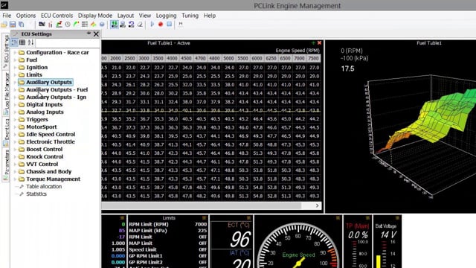This screenshot has width=476, height=268.
Task: Switch to the Event Log side tab
Action: click(6, 133)
